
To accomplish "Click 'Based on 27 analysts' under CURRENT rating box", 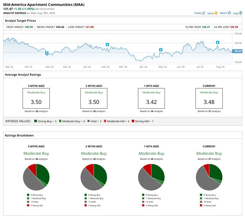I will 209,111.
